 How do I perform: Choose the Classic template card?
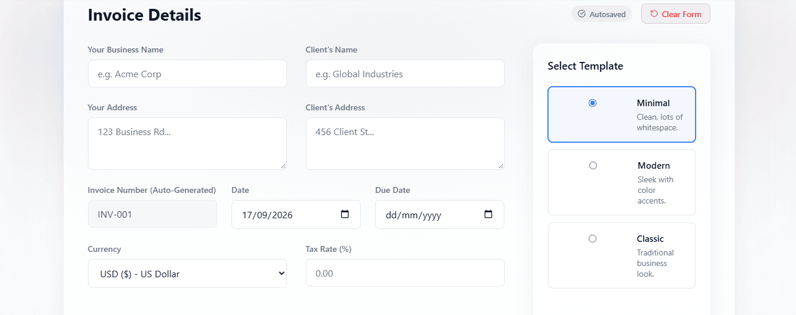(622, 255)
